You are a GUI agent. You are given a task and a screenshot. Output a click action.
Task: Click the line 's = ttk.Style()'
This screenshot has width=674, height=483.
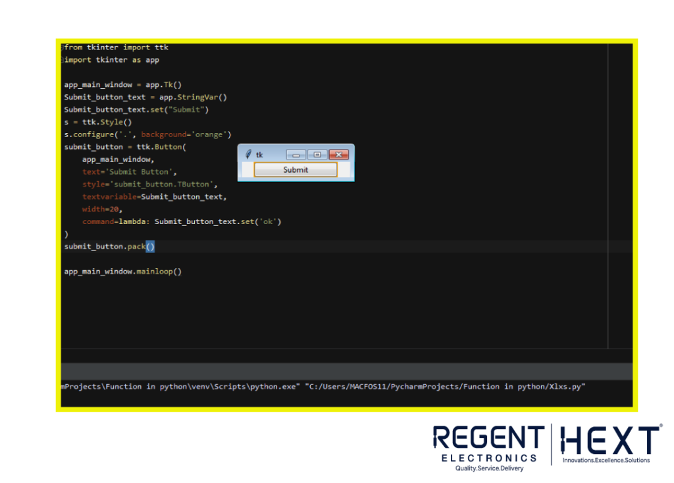pos(98,123)
